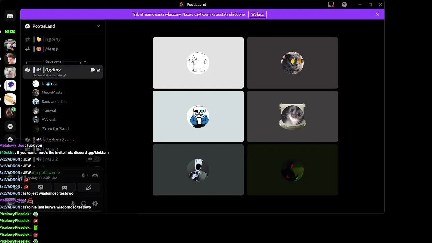Image resolution: width=432 pixels, height=243 pixels.
Task: Dismiss the streamer mode banner
Action: (x=377, y=14)
